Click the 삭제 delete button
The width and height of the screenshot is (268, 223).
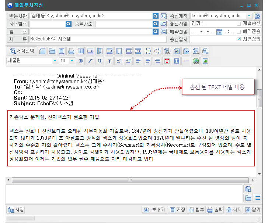(233, 209)
